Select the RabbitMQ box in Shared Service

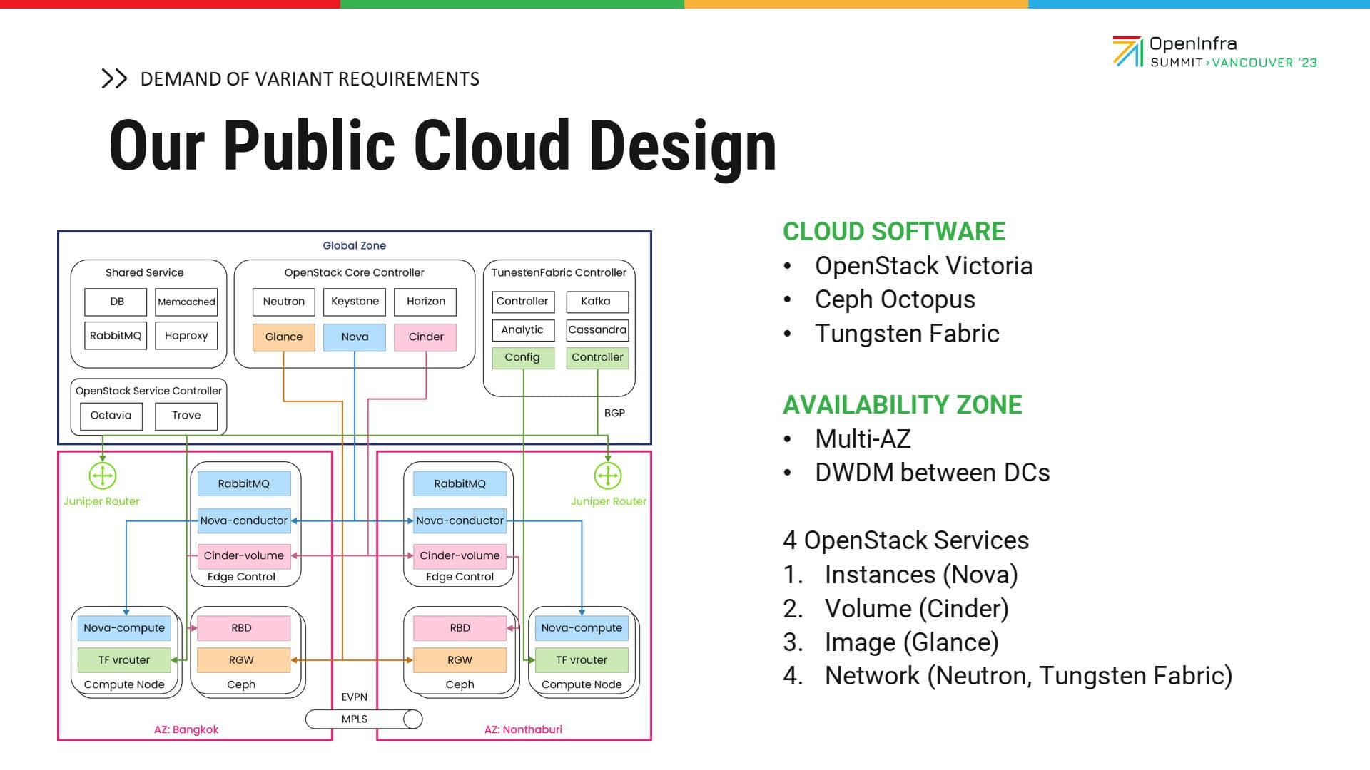tap(116, 335)
